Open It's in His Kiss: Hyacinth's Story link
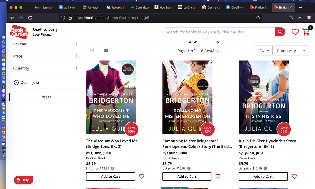 click(267, 143)
